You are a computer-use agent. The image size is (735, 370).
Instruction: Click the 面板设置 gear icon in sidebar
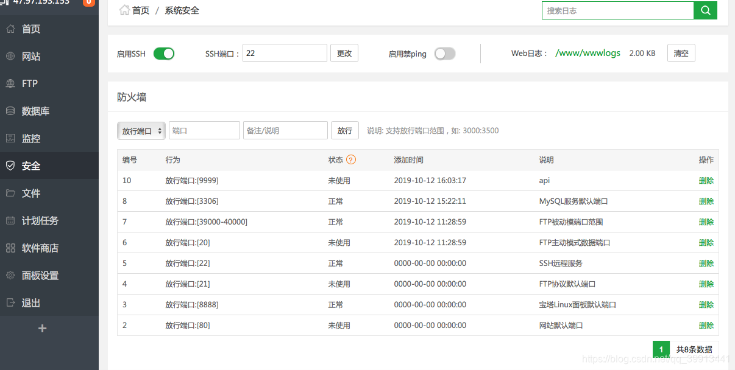click(x=10, y=275)
